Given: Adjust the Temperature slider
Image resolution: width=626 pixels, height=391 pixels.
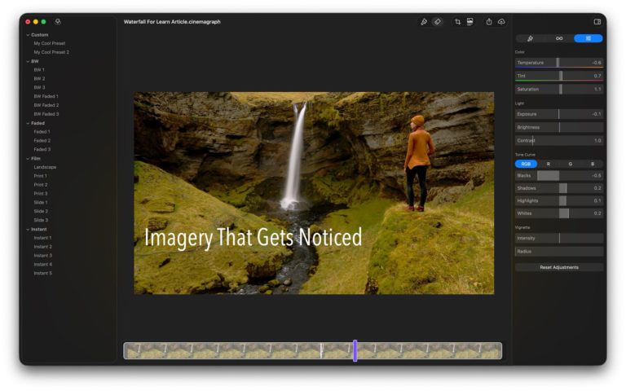Looking at the screenshot, I should click(559, 63).
